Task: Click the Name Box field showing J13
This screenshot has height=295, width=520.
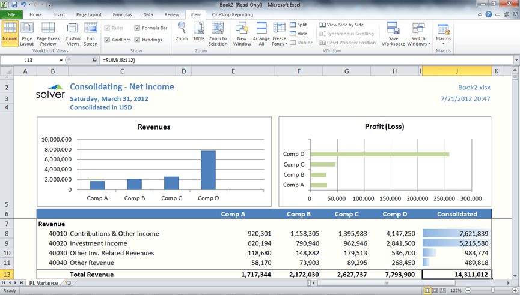Action: 29,60
